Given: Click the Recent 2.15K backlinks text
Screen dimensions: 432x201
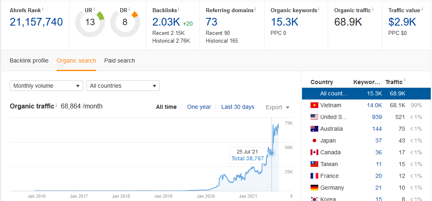Looking at the screenshot, I should 168,33.
